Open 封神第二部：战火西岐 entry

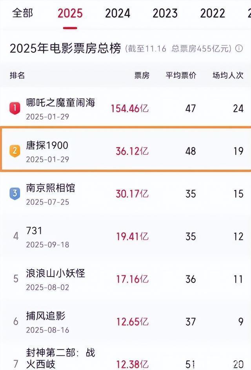60,358
